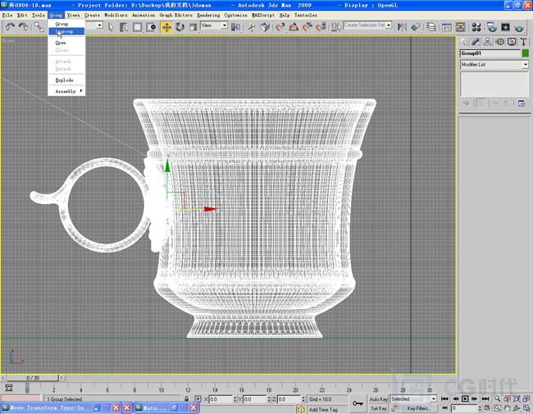Toggle the Selection Lock padlock icon
533x414 pixels.
(187, 399)
